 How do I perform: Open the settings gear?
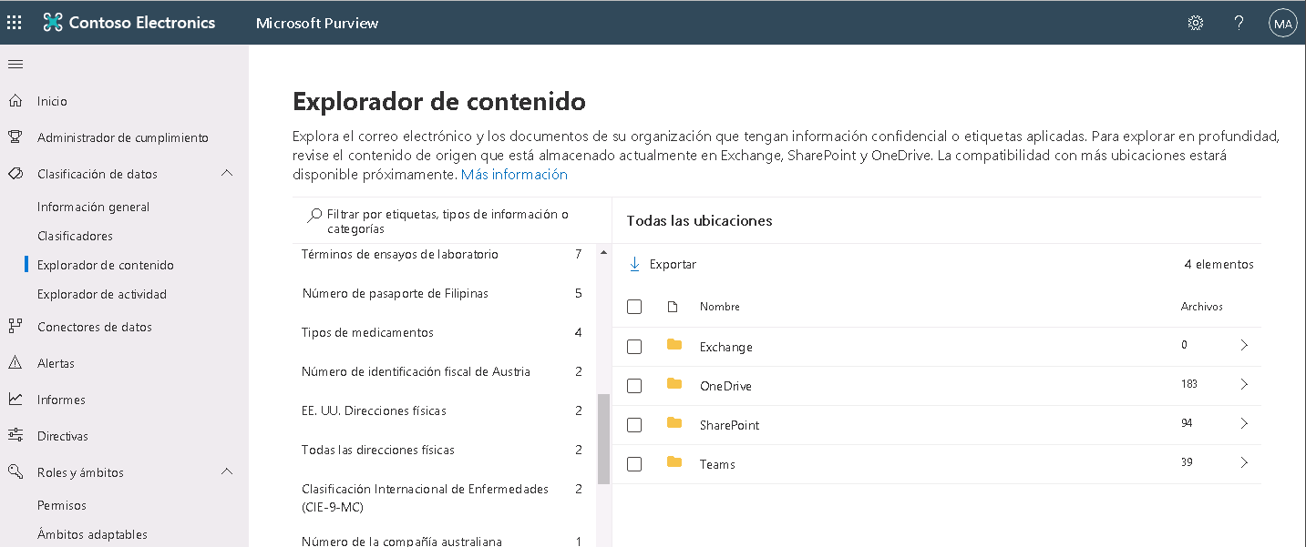click(x=1195, y=22)
